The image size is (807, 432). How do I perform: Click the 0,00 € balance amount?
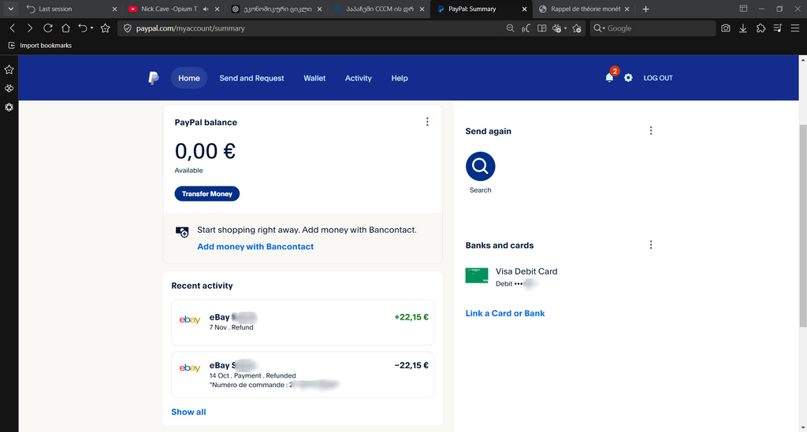click(205, 151)
